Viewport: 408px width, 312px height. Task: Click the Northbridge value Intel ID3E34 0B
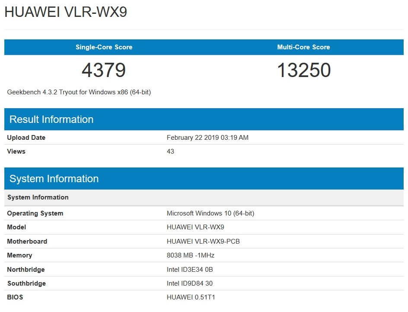(x=190, y=269)
